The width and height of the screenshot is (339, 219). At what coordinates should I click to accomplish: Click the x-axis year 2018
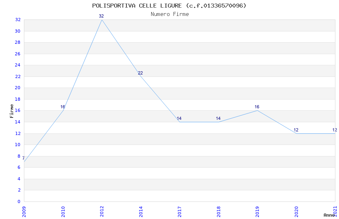click(219, 212)
